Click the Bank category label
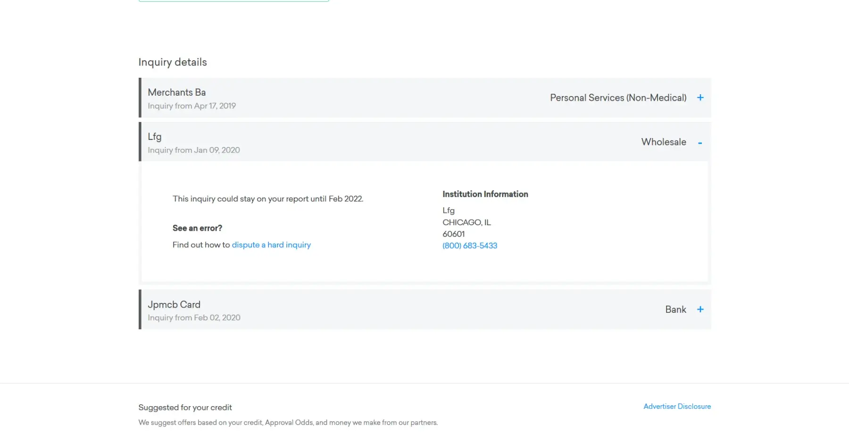This screenshot has height=441, width=849. [675, 310]
